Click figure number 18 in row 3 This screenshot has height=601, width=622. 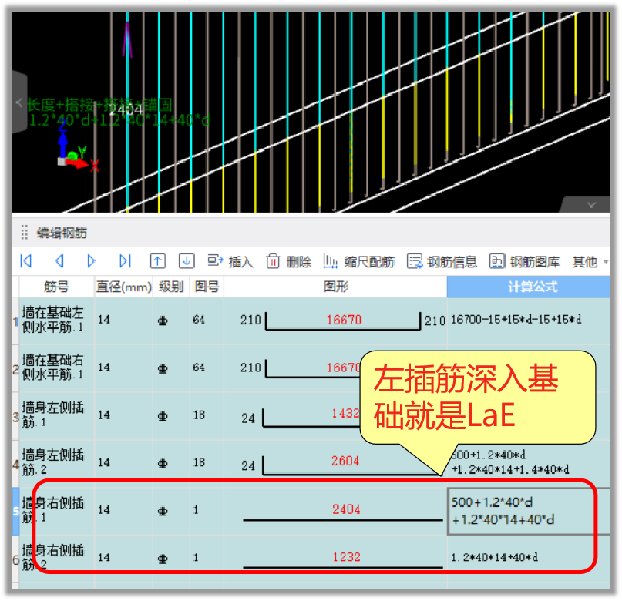point(199,415)
